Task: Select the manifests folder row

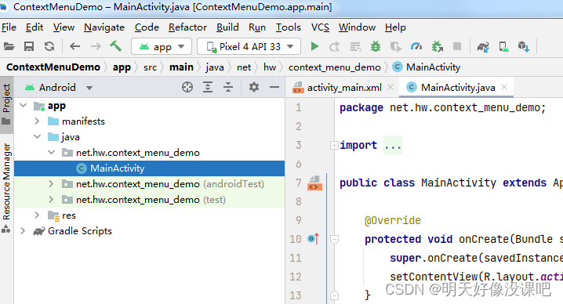Action: point(149,121)
